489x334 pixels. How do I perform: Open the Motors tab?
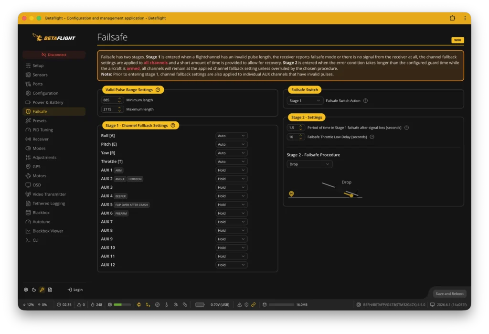click(54, 176)
